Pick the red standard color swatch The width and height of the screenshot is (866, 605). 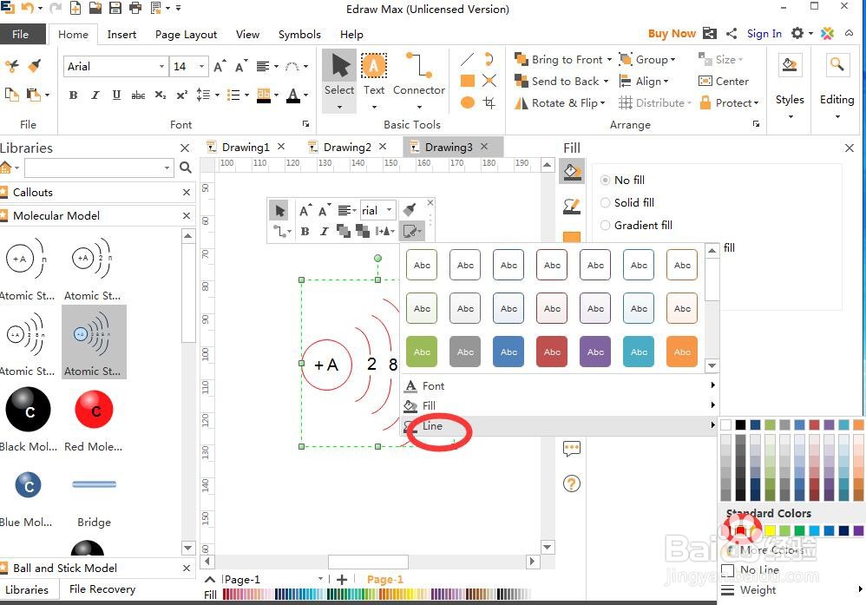[740, 531]
